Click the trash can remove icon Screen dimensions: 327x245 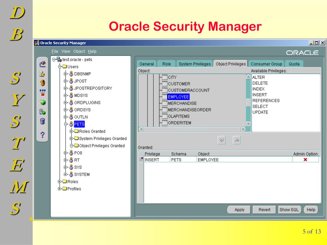click(x=42, y=121)
